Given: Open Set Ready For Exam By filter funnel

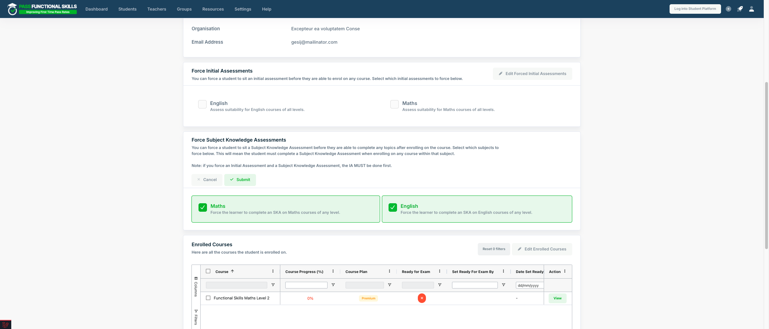Looking at the screenshot, I should click(x=503, y=285).
